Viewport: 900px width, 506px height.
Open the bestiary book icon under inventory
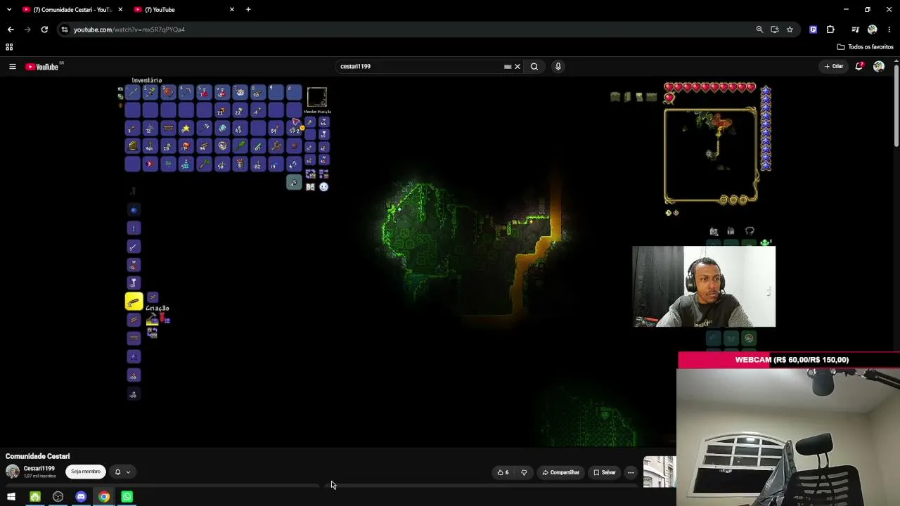point(310,187)
